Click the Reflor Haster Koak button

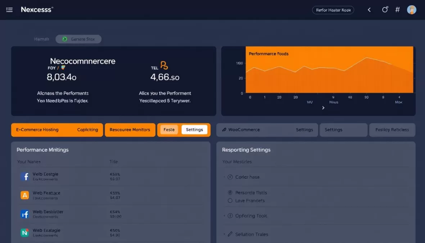click(x=333, y=10)
